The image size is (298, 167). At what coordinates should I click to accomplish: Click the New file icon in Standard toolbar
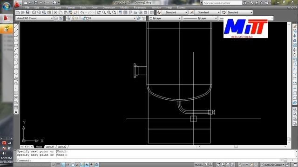(18, 13)
